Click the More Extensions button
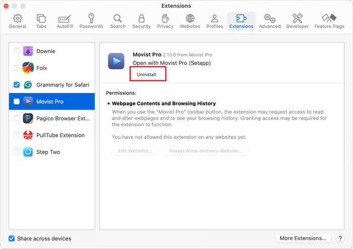Image resolution: width=353 pixels, height=249 pixels. click(303, 238)
